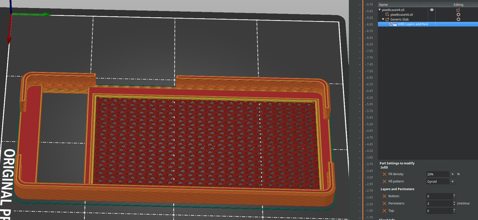Viewport: 478px width, 220px height.
Task: Click the vertical orange layer slider track
Action: pos(363,110)
